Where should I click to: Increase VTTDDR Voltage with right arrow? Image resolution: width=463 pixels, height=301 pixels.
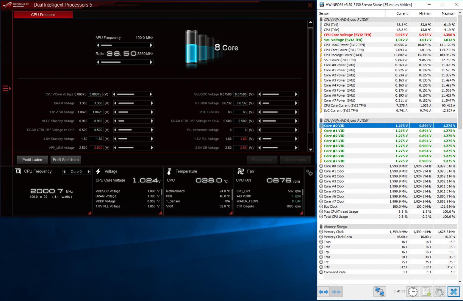(x=296, y=103)
